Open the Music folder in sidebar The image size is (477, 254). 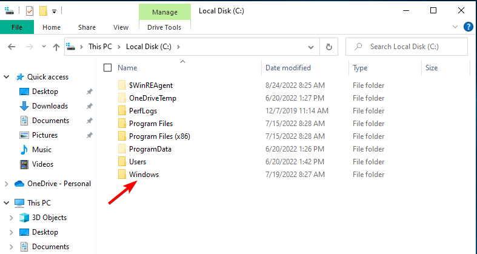tap(42, 150)
